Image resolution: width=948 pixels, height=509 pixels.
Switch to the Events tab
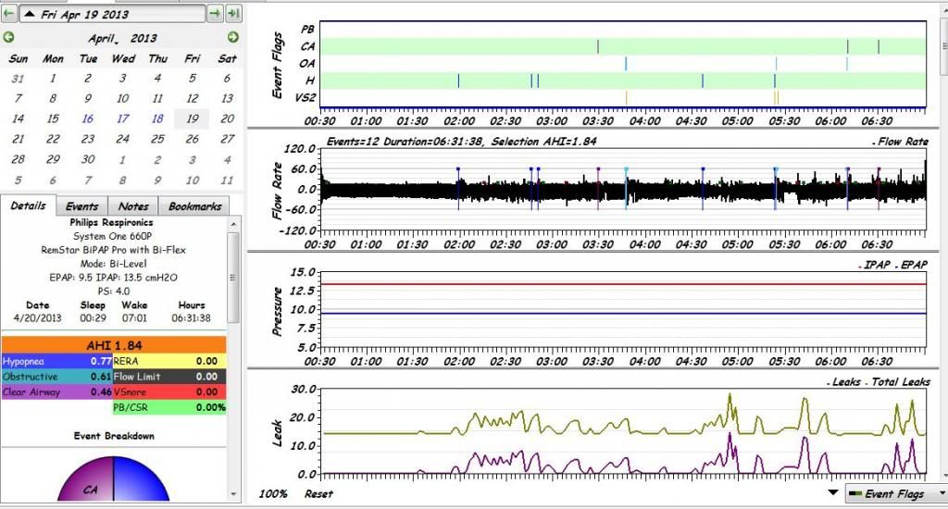81,206
